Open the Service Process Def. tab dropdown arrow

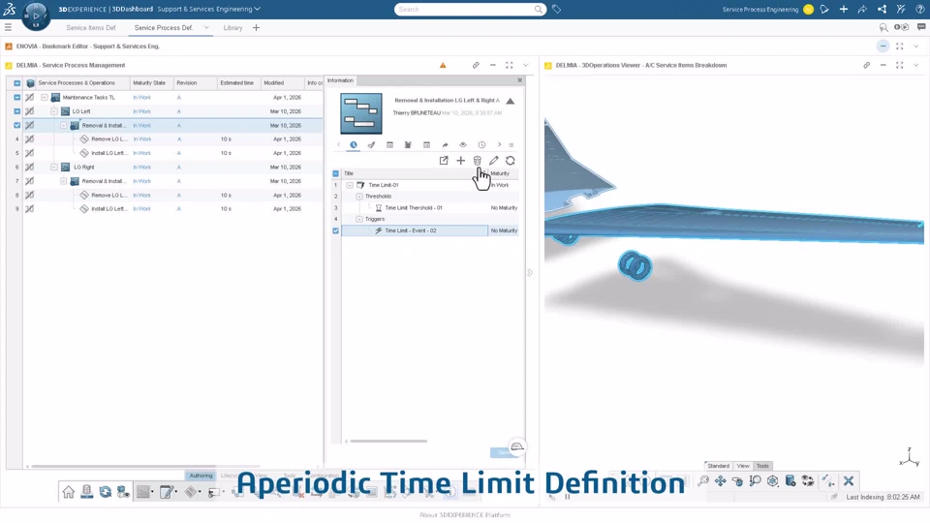pos(206,27)
